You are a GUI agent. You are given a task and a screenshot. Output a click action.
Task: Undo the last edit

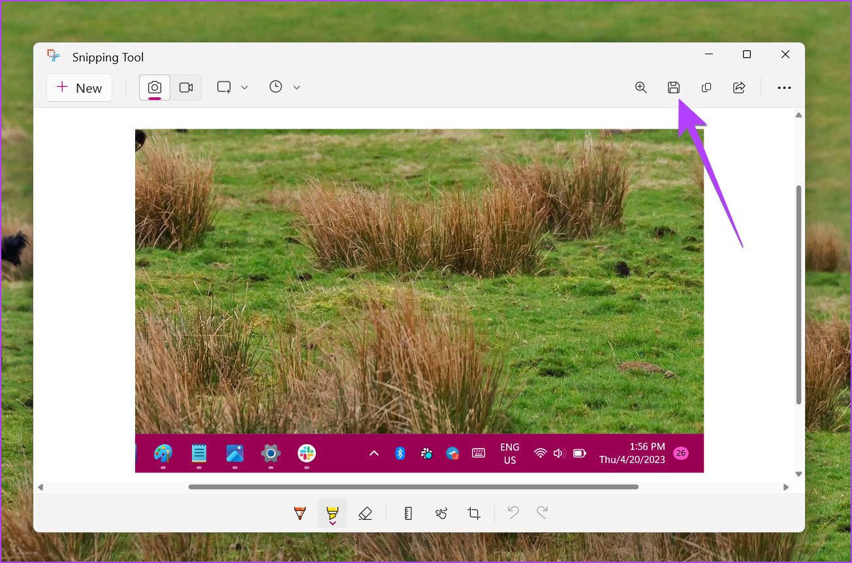[x=513, y=513]
